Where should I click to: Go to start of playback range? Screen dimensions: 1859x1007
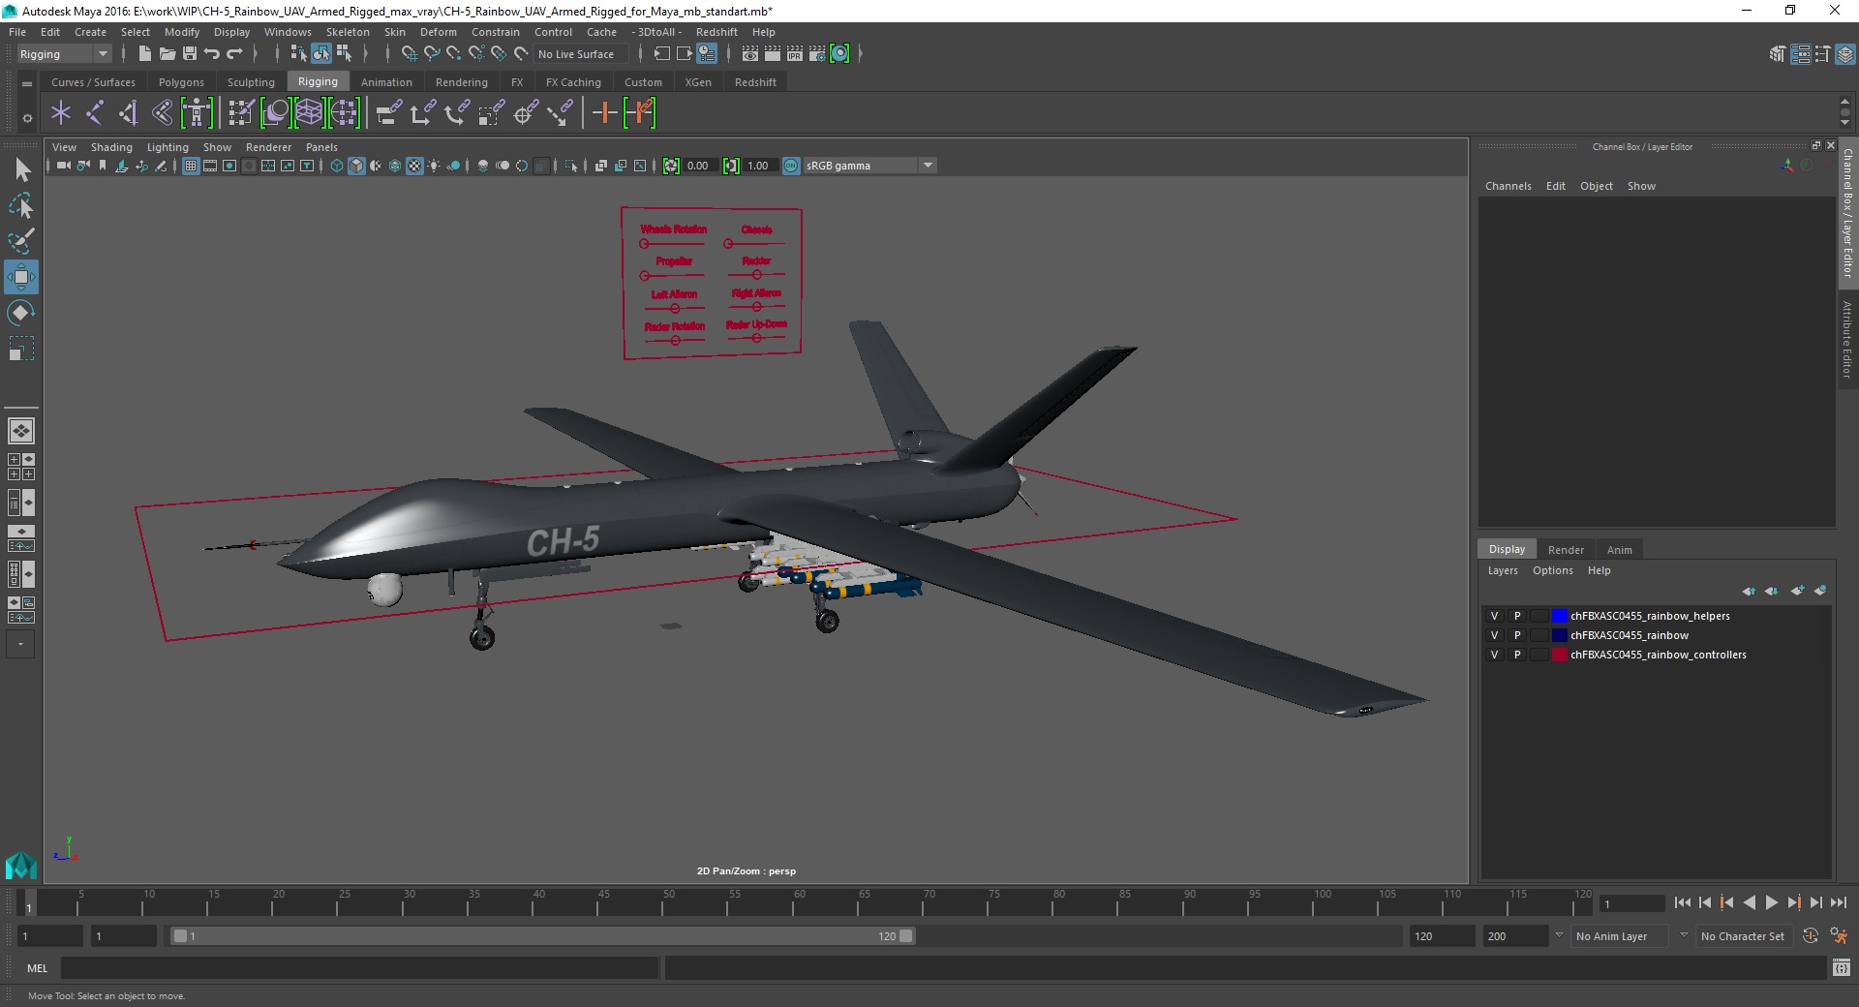tap(1682, 902)
